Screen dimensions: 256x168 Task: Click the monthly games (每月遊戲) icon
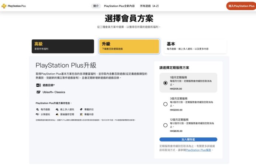point(38,109)
